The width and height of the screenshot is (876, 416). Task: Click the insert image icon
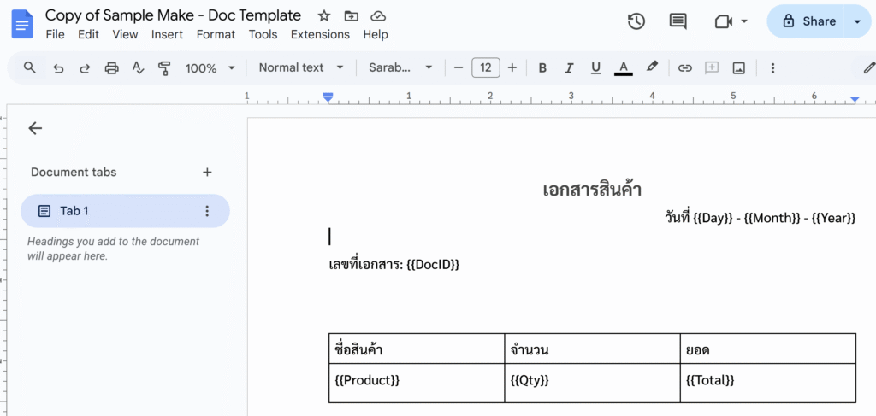(x=738, y=68)
